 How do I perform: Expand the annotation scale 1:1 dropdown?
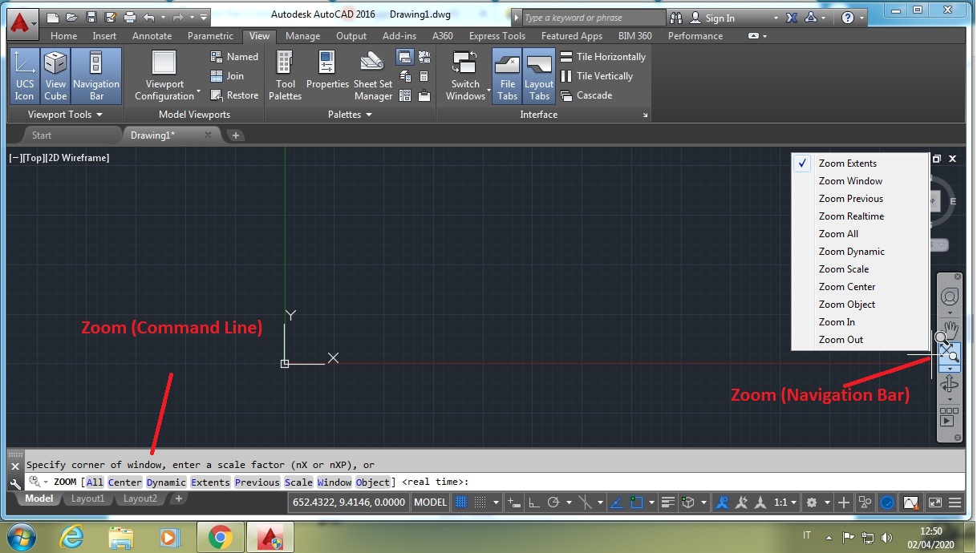[793, 503]
